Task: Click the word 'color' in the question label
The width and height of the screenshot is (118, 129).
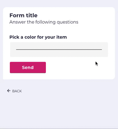Action: click(x=30, y=37)
